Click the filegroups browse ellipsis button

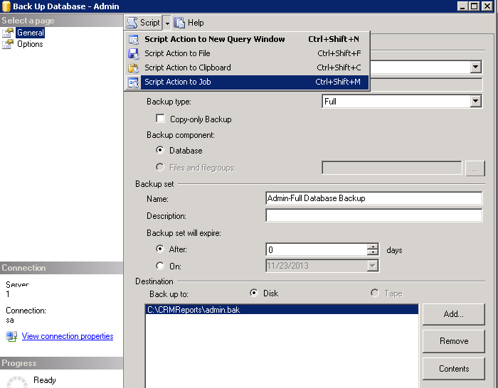click(x=475, y=168)
